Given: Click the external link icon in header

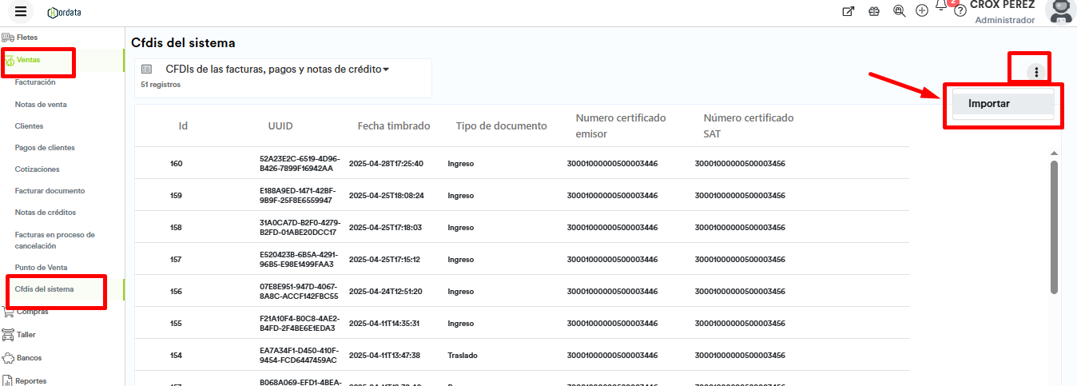Looking at the screenshot, I should pos(848,11).
